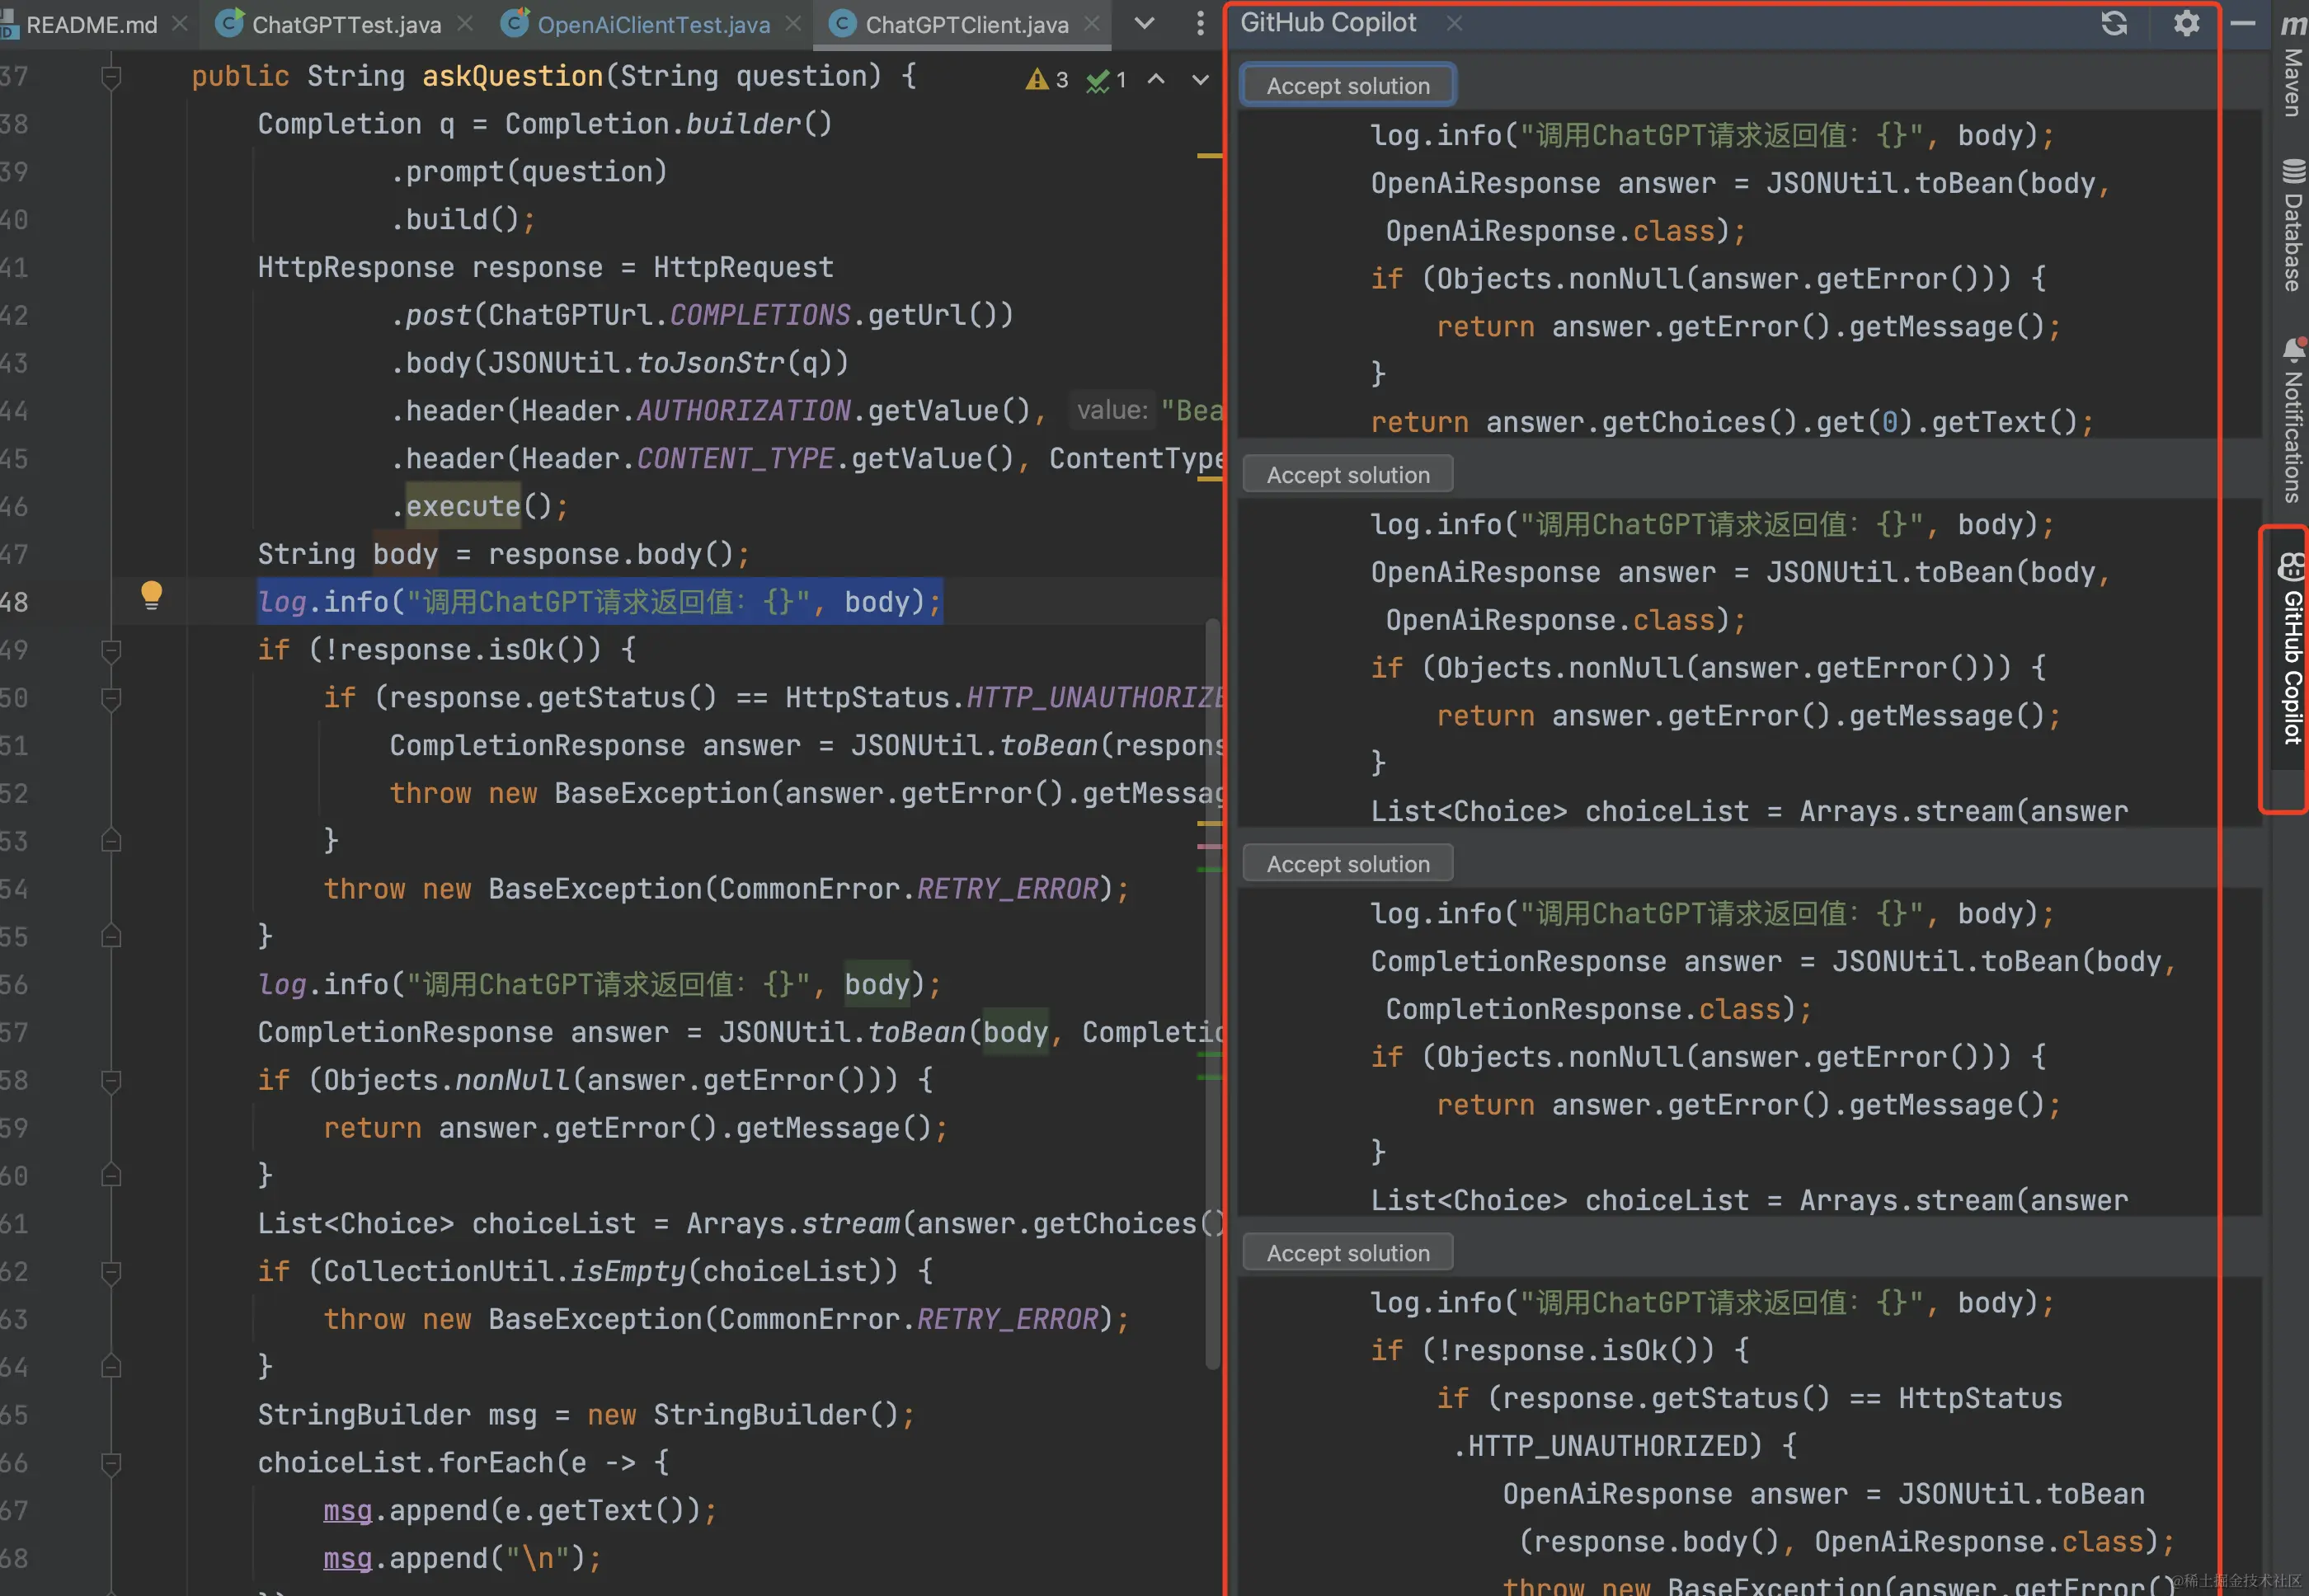Open GitHub Copilot panel settings gear
The height and width of the screenshot is (1596, 2309).
2187,23
